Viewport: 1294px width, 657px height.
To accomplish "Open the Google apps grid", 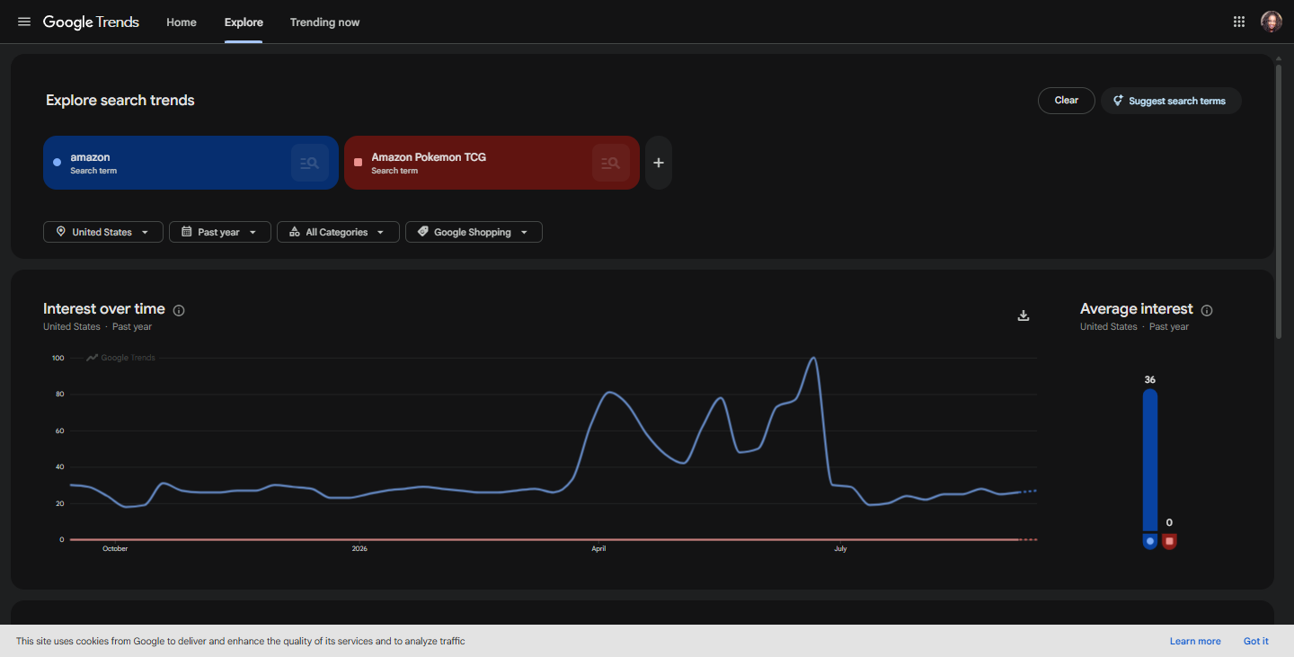I will click(x=1239, y=22).
